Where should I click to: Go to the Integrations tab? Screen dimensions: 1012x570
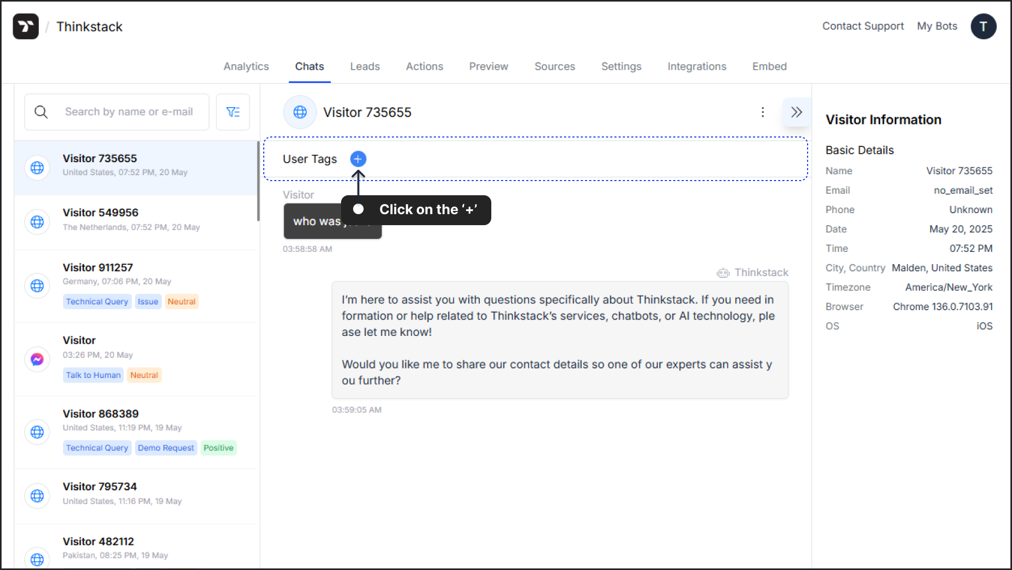click(x=697, y=67)
